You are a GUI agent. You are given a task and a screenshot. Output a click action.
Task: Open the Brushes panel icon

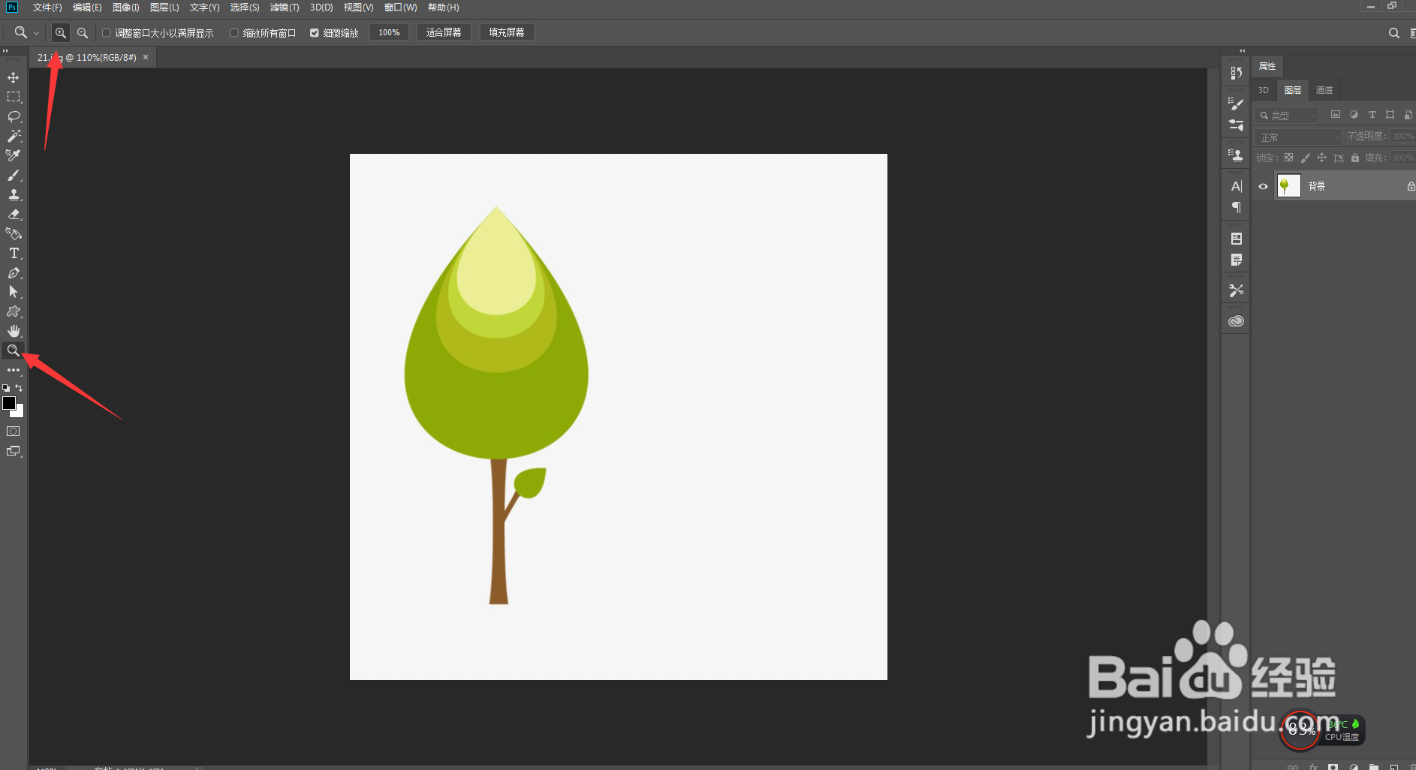coord(1237,125)
